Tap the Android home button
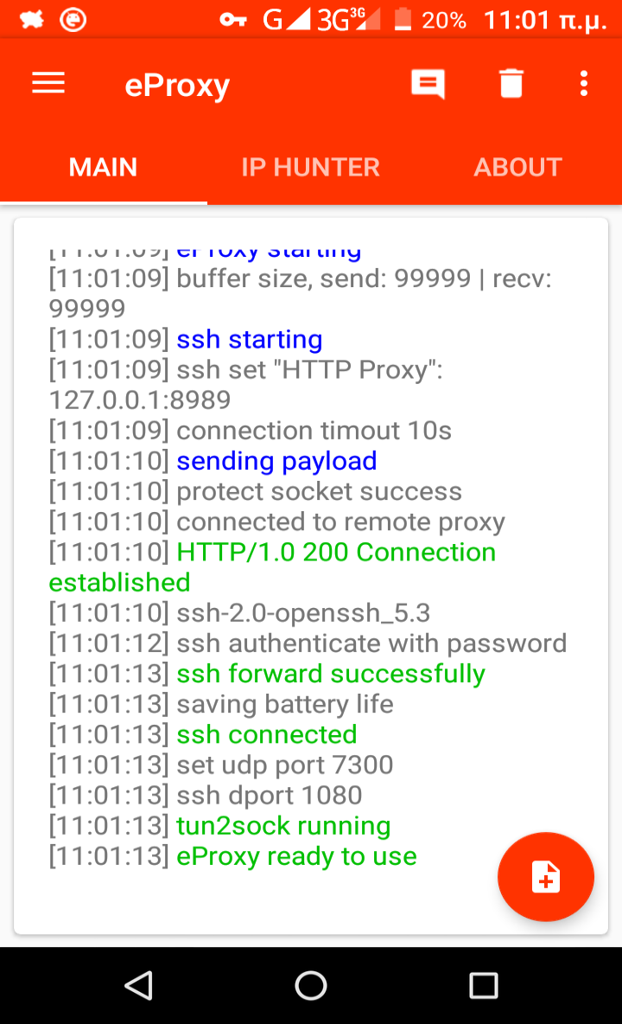622x1024 pixels. 311,985
